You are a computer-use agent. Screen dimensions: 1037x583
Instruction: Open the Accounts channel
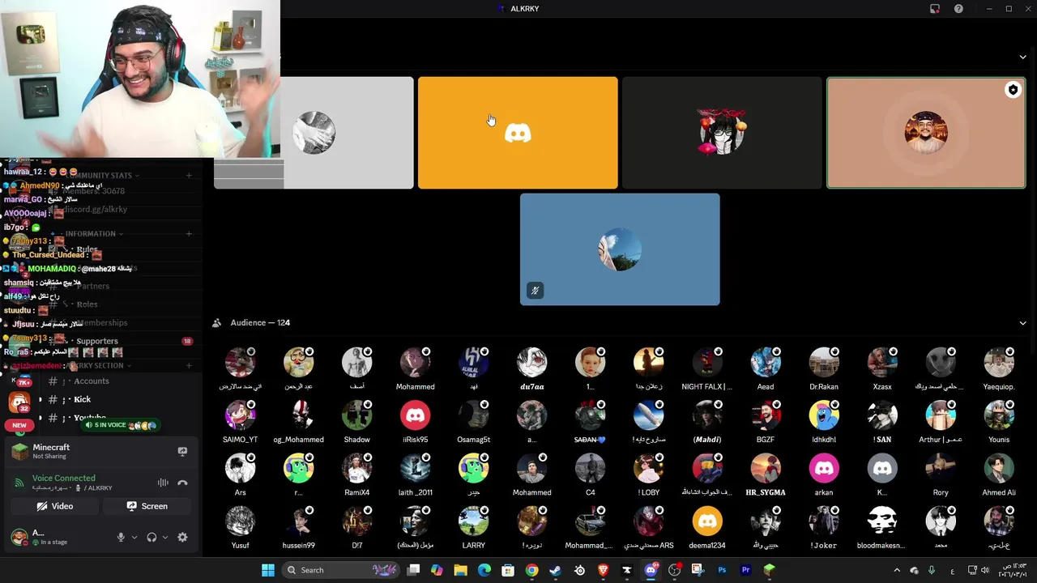click(91, 381)
